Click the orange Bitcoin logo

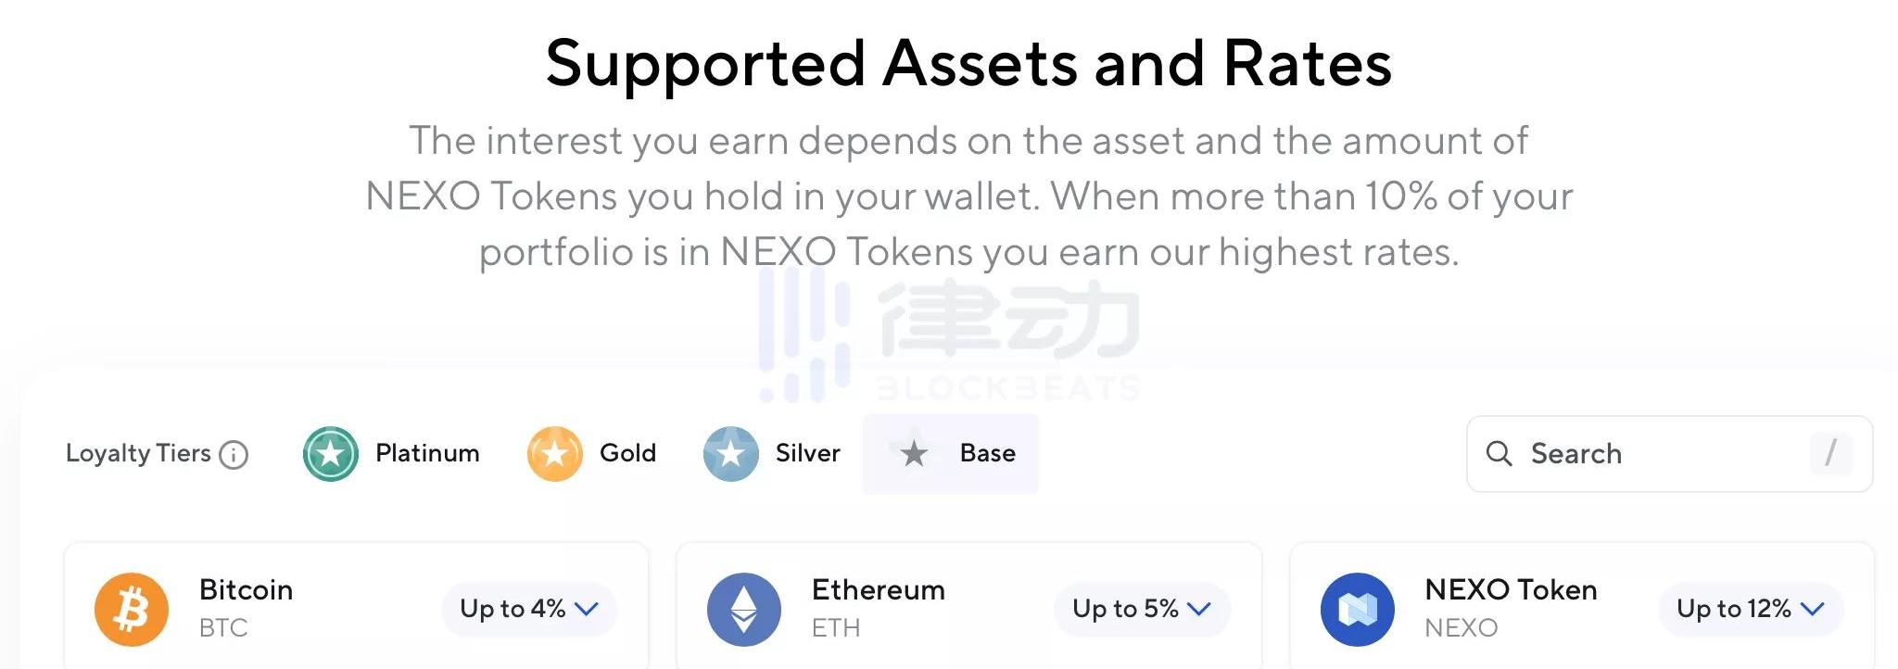pos(132,610)
